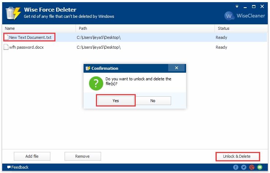Screen dimensions: 270x173
Task: Click the green question mark icon
Action: (x=96, y=83)
